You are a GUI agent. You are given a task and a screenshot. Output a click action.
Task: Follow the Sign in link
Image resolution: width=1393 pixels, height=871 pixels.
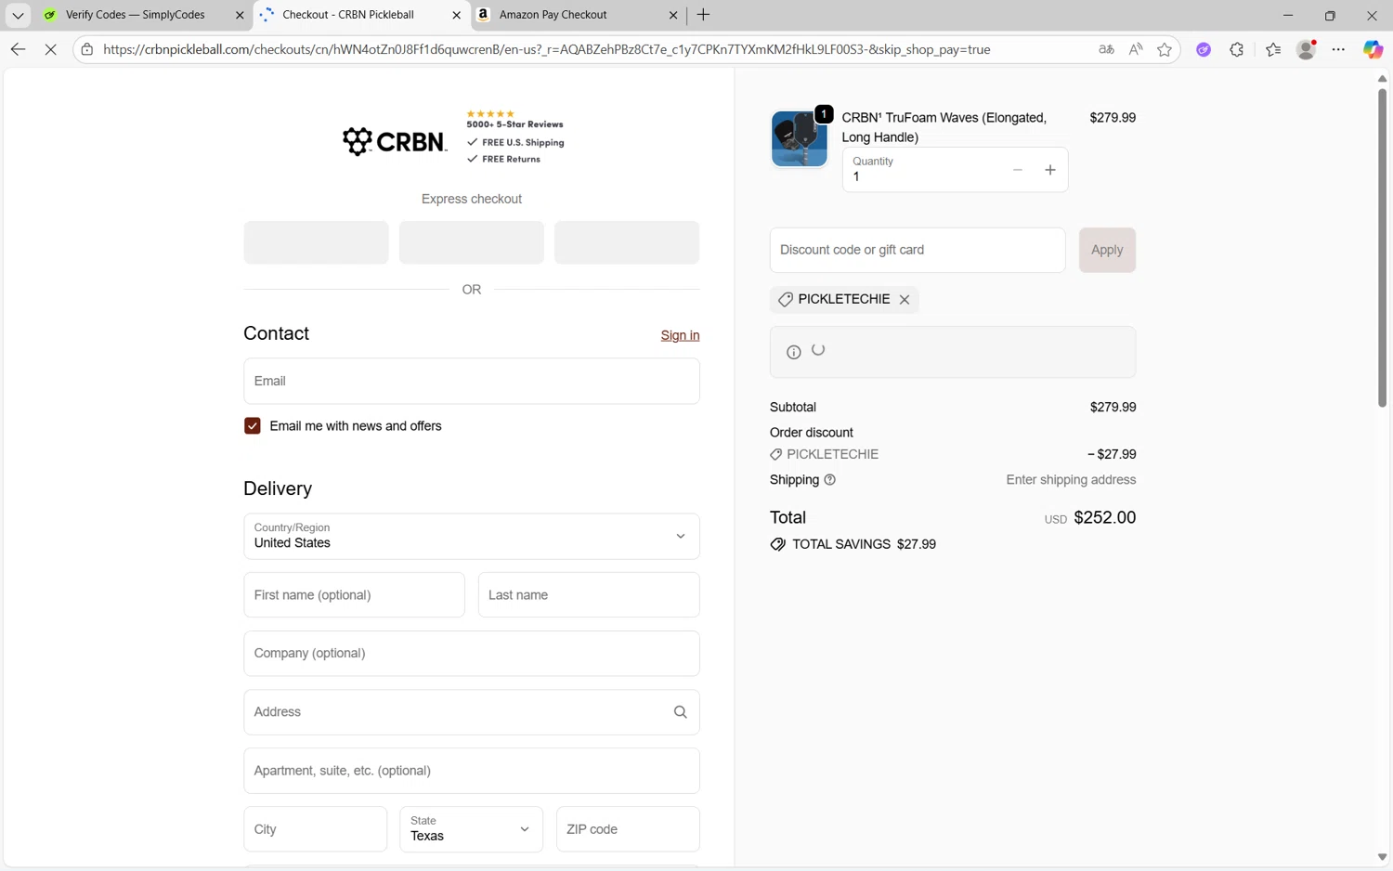(680, 335)
